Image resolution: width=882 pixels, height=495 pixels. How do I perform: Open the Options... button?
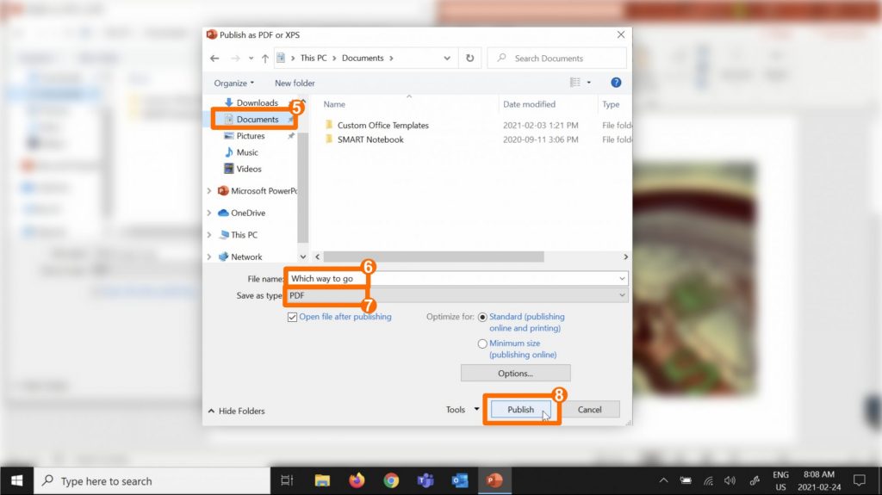(x=515, y=374)
